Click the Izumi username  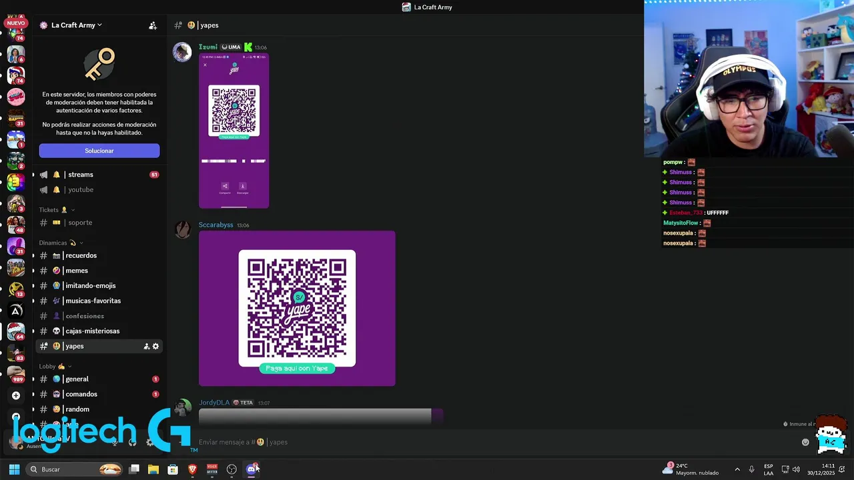click(208, 47)
